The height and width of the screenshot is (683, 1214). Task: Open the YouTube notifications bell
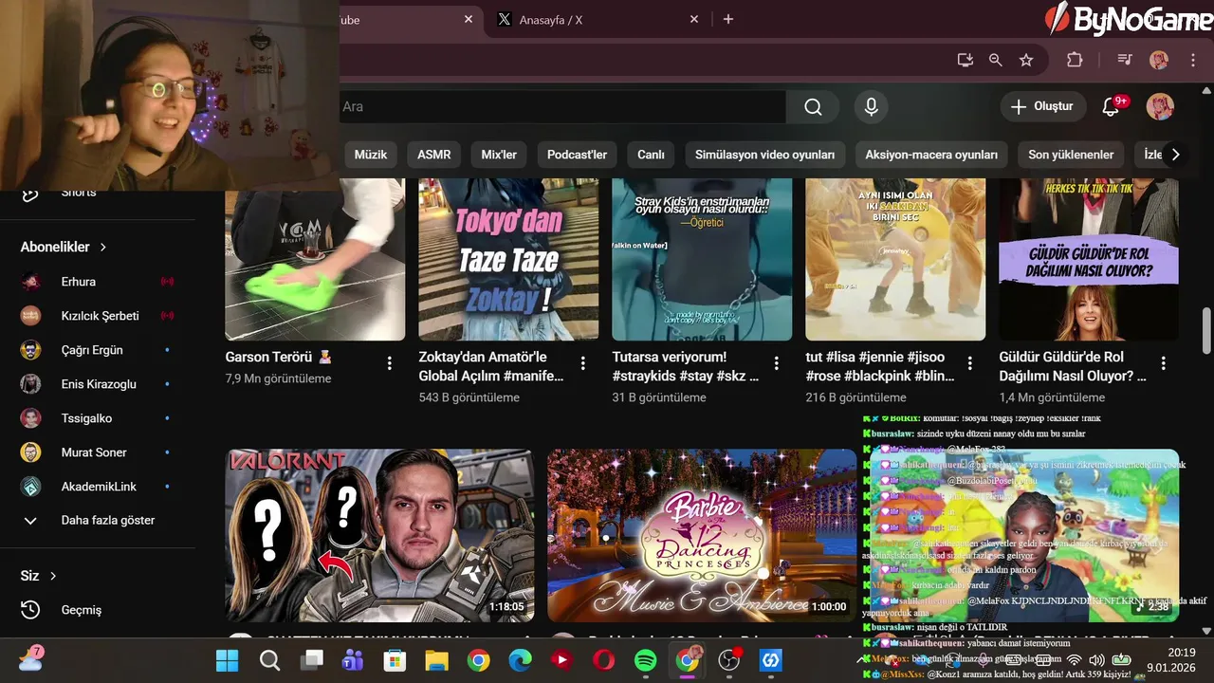pos(1111,106)
